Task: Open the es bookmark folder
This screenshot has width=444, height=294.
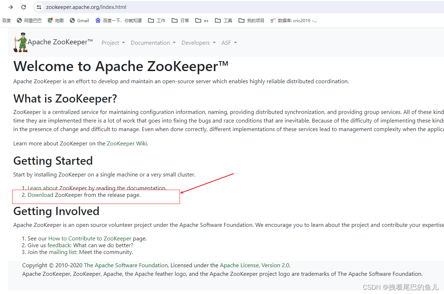Action: [x=202, y=21]
